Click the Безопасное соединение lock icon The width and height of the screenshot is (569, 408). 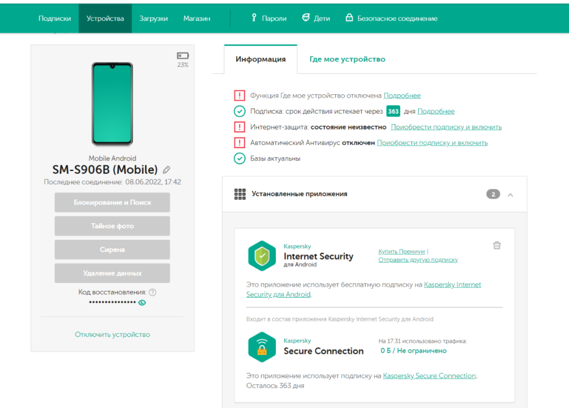click(349, 18)
